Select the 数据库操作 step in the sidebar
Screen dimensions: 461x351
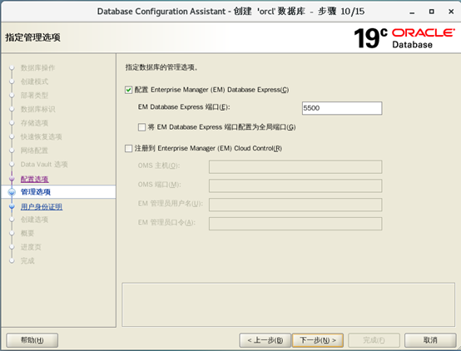click(37, 68)
